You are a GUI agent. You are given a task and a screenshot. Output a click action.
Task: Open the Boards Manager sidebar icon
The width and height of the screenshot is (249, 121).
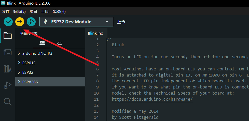(7, 52)
